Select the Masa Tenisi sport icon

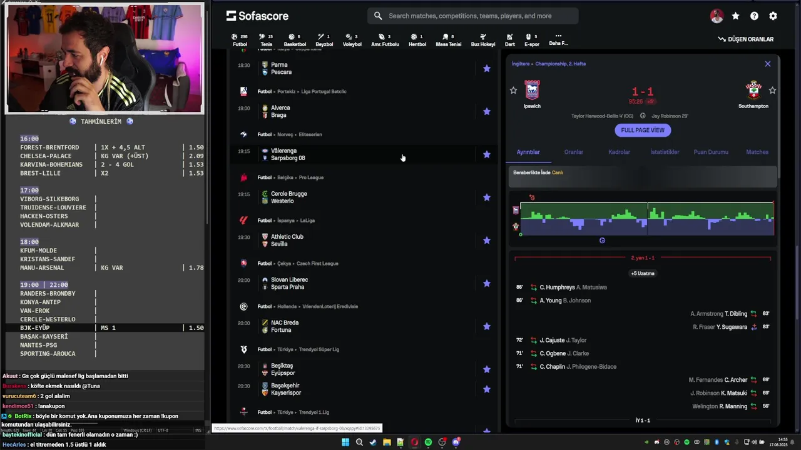point(448,40)
